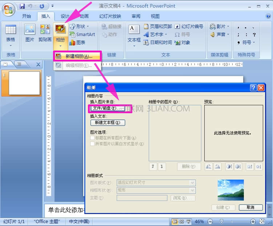Insert a SmartArt graphic
The width and height of the screenshot is (273, 226).
coord(83,35)
